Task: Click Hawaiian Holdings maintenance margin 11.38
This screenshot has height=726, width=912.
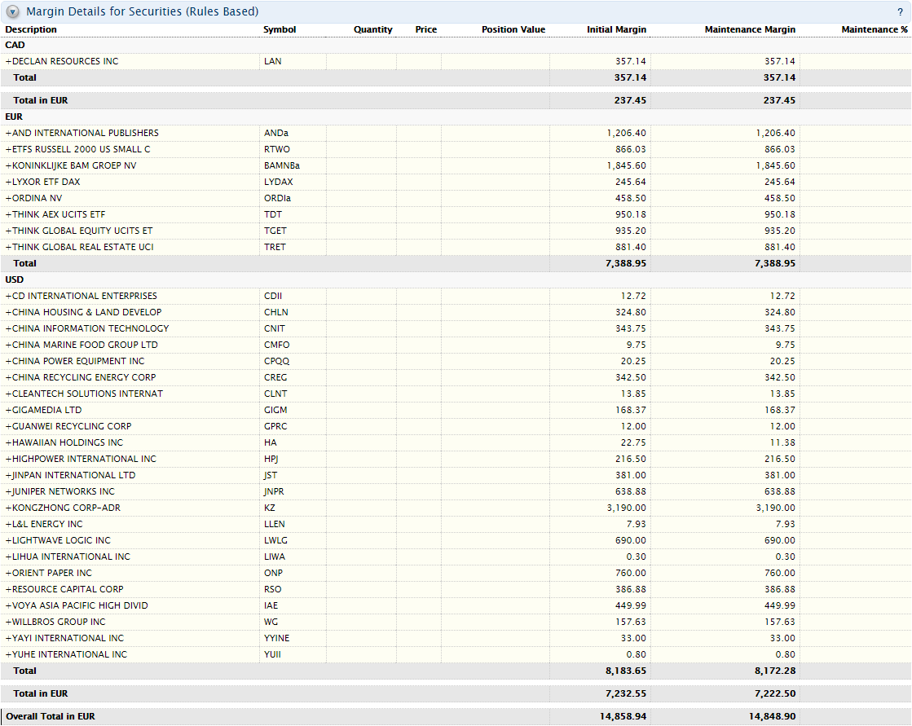Action: [x=782, y=442]
